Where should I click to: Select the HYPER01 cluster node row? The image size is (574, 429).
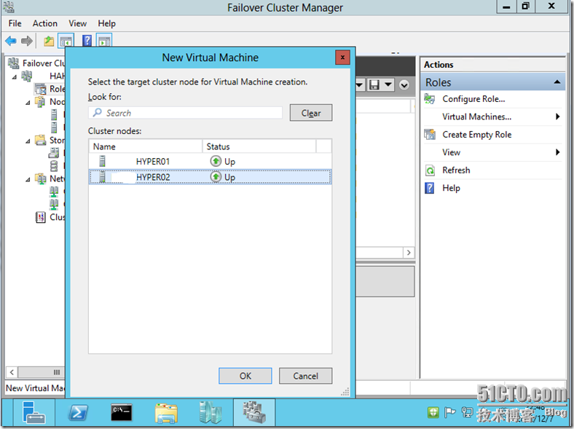tap(210, 161)
